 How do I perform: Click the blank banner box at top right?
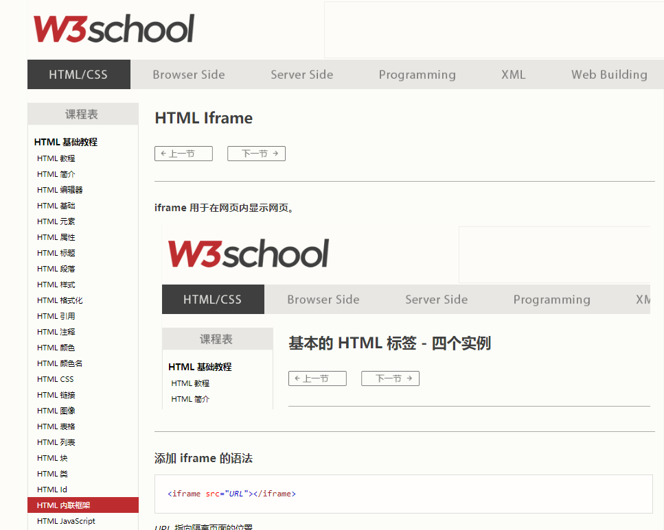[494, 29]
